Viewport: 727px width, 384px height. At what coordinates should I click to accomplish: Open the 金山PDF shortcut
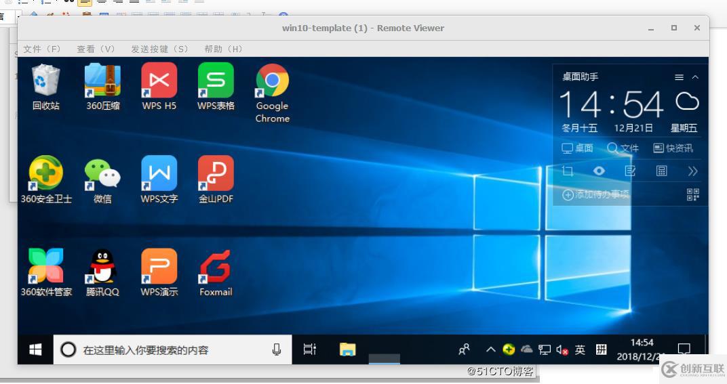(216, 180)
